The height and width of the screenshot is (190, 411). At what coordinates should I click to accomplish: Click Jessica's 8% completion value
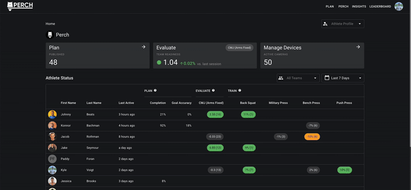tap(163, 181)
